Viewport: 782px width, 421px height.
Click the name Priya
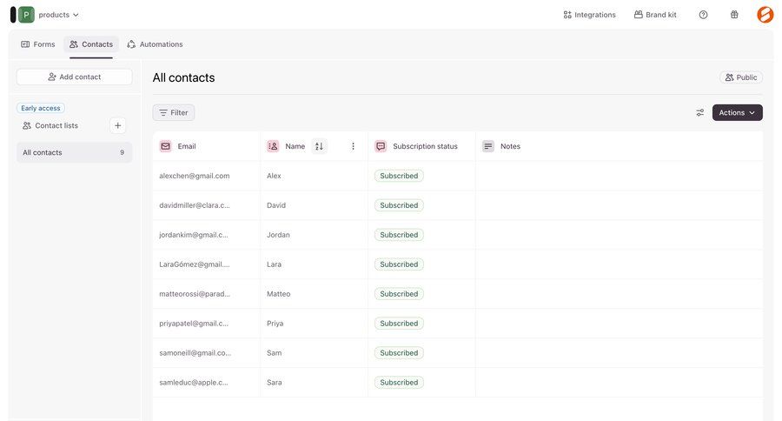tap(275, 323)
